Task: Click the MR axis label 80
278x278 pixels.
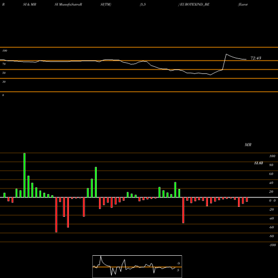Action: coord(271,165)
